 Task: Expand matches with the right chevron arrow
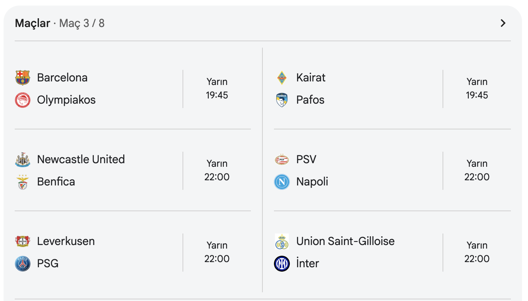point(503,23)
